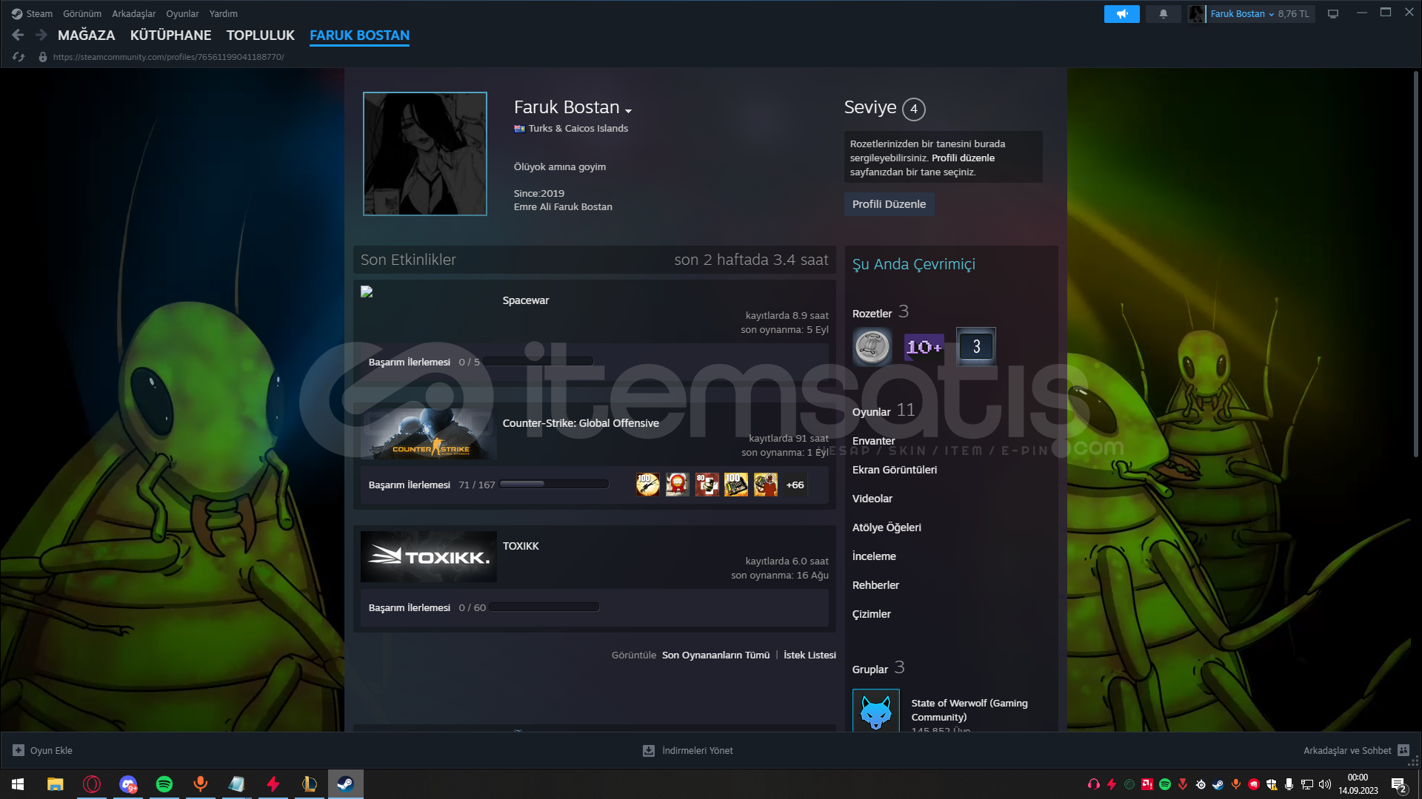Open the Görünüm menu

[x=82, y=13]
